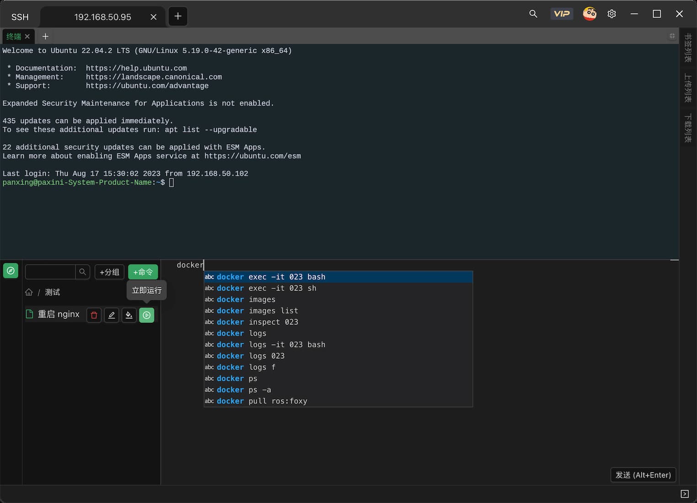Click the green compass icon in left sidebar
Viewport: 697px width, 503px height.
(11, 271)
